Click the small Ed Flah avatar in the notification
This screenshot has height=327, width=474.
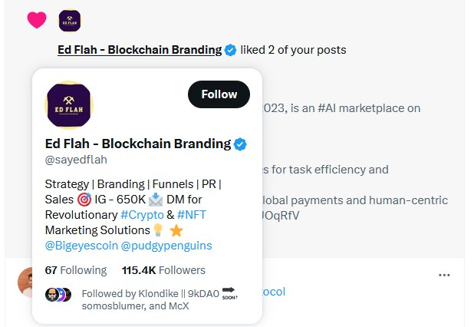tap(69, 21)
